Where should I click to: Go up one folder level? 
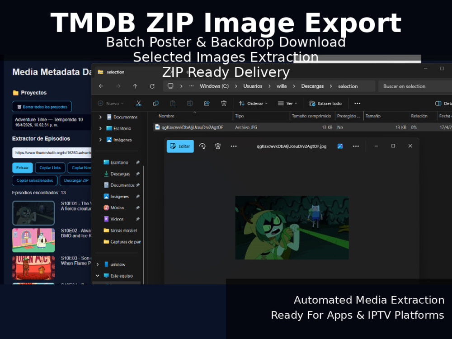point(135,86)
